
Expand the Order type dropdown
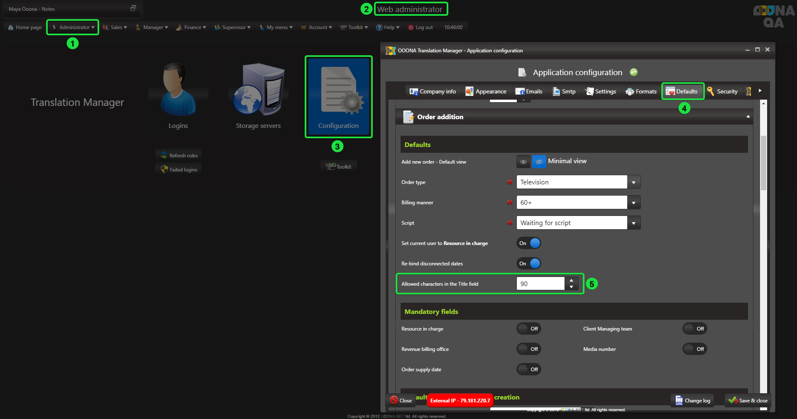pyautogui.click(x=633, y=182)
